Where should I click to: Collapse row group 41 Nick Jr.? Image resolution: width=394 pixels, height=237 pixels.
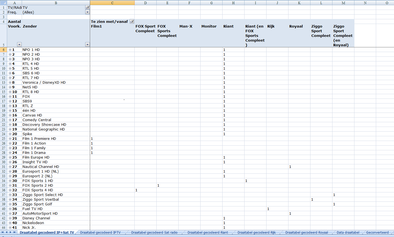pos(10,228)
